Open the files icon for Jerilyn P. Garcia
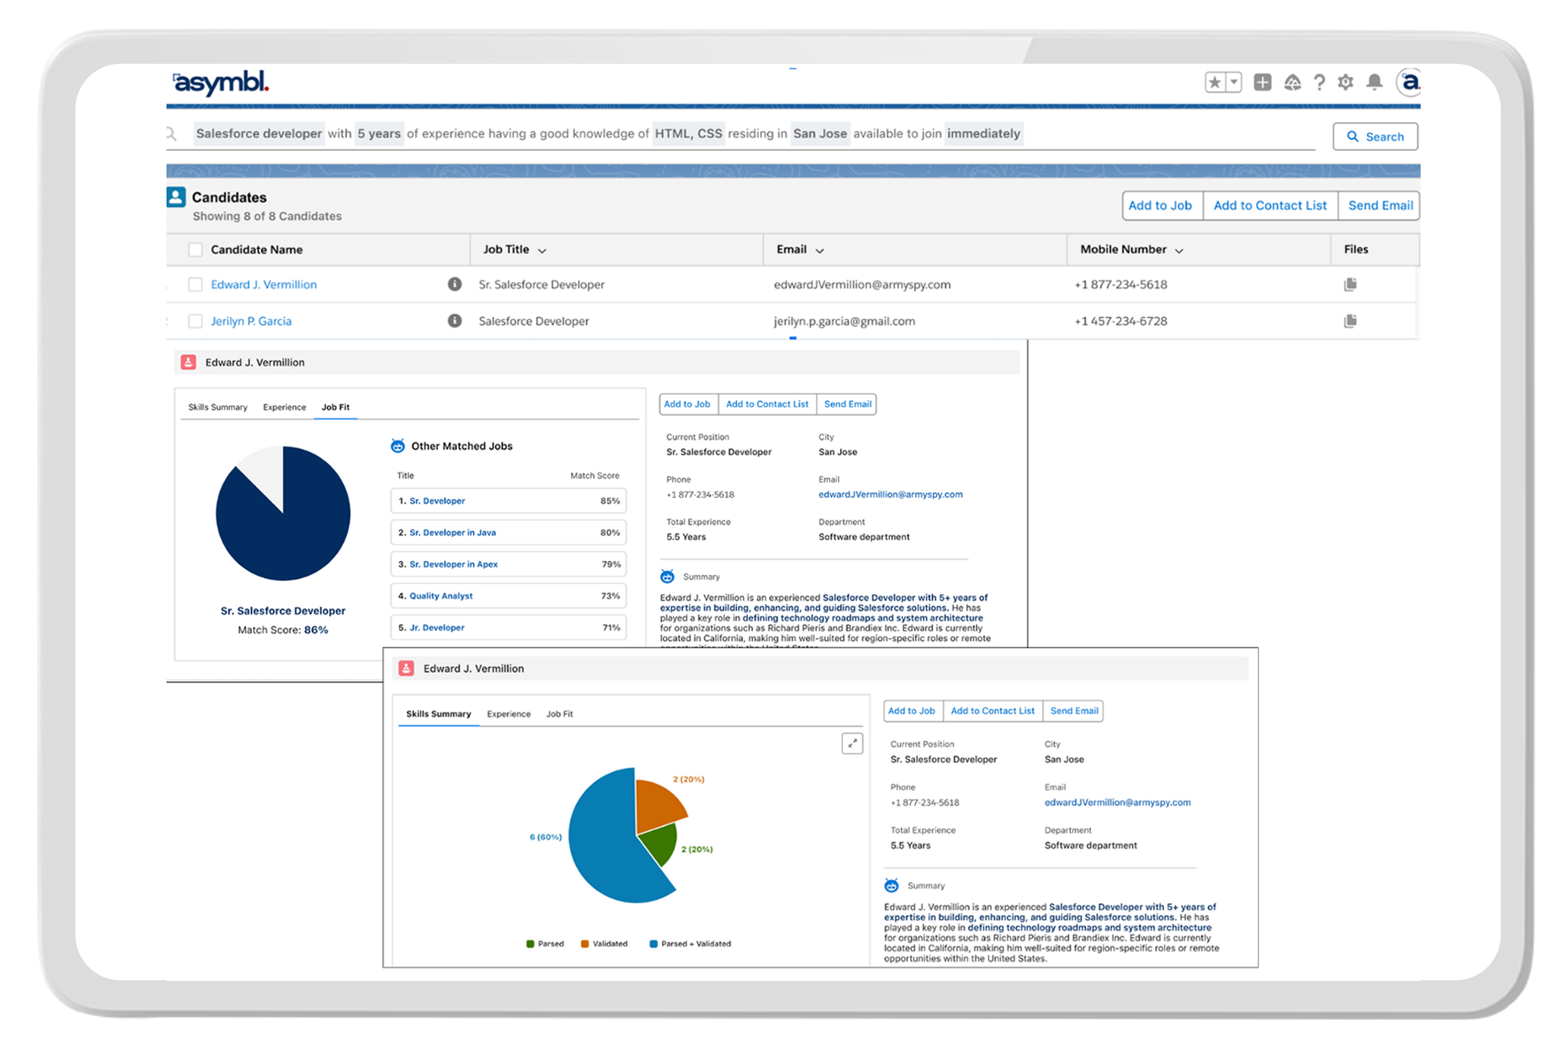1556x1051 pixels. coord(1351,321)
